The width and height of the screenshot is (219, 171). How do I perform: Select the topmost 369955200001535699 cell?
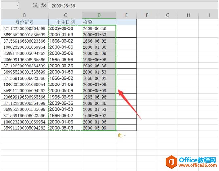click(x=25, y=35)
